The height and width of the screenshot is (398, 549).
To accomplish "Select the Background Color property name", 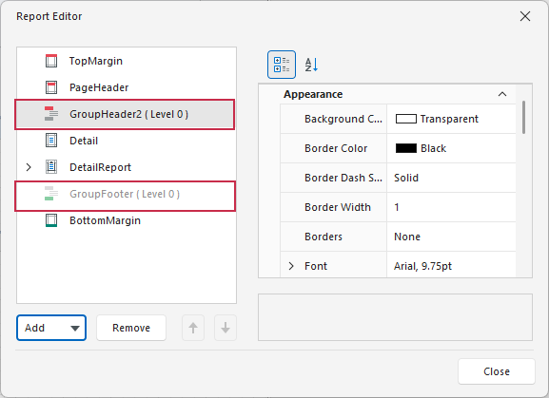I will pos(343,119).
